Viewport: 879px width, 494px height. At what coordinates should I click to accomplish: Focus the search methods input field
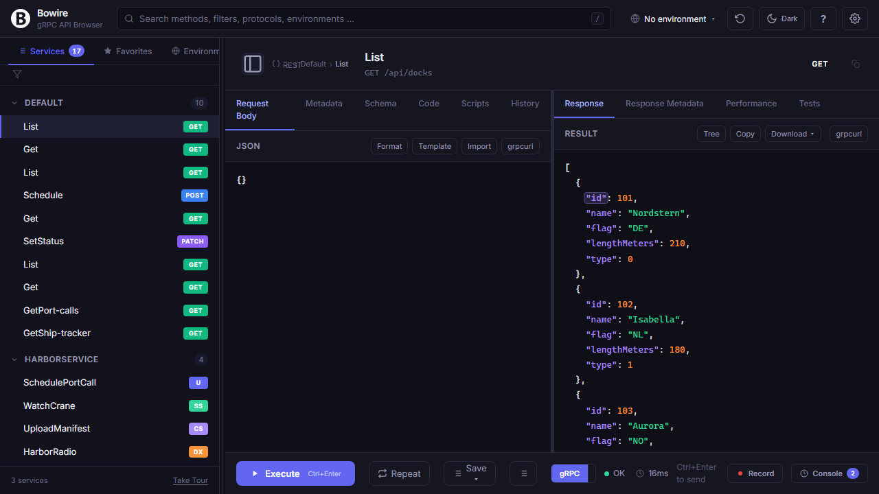click(x=364, y=19)
